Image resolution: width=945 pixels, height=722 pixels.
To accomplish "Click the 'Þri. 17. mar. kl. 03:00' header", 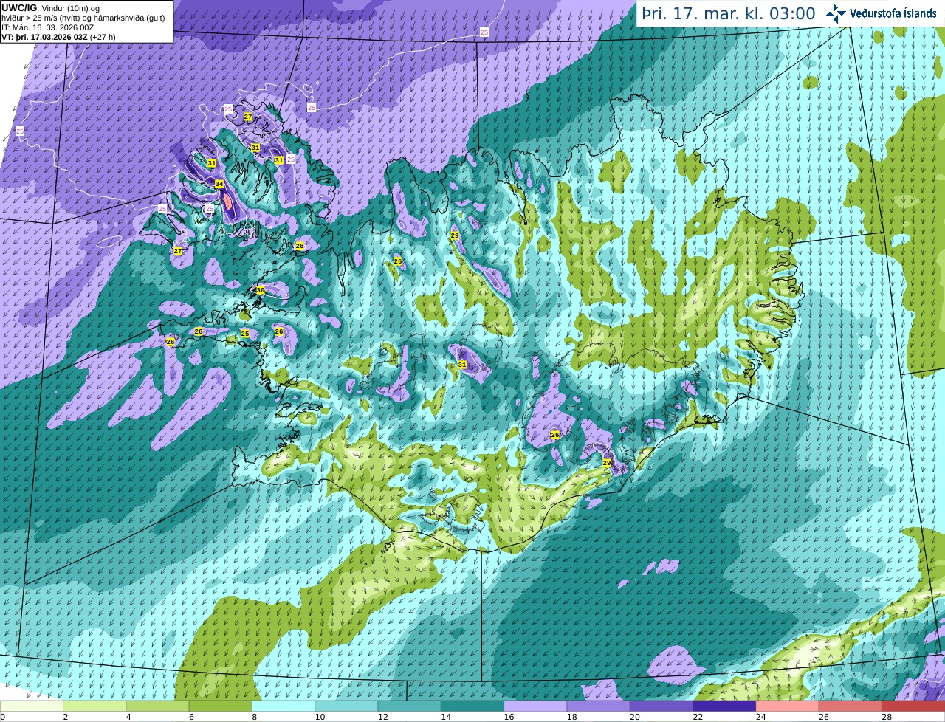I will click(x=729, y=13).
